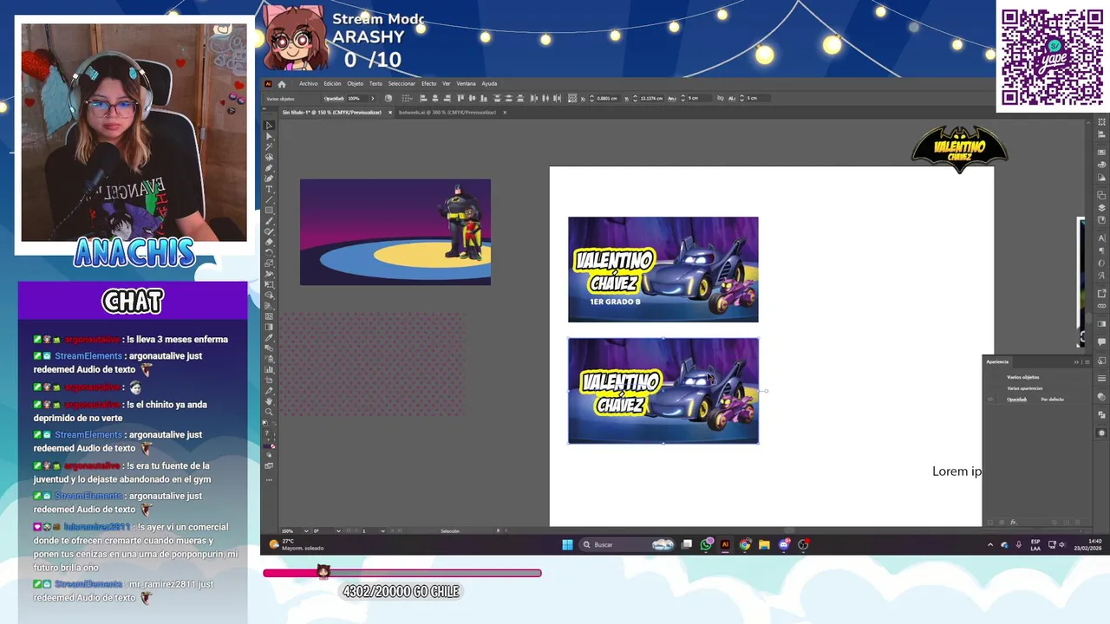Select the Rectangle tool
Image resolution: width=1110 pixels, height=624 pixels.
click(269, 210)
